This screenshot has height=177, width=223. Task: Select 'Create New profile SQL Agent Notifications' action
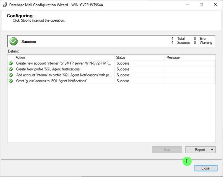48,69
